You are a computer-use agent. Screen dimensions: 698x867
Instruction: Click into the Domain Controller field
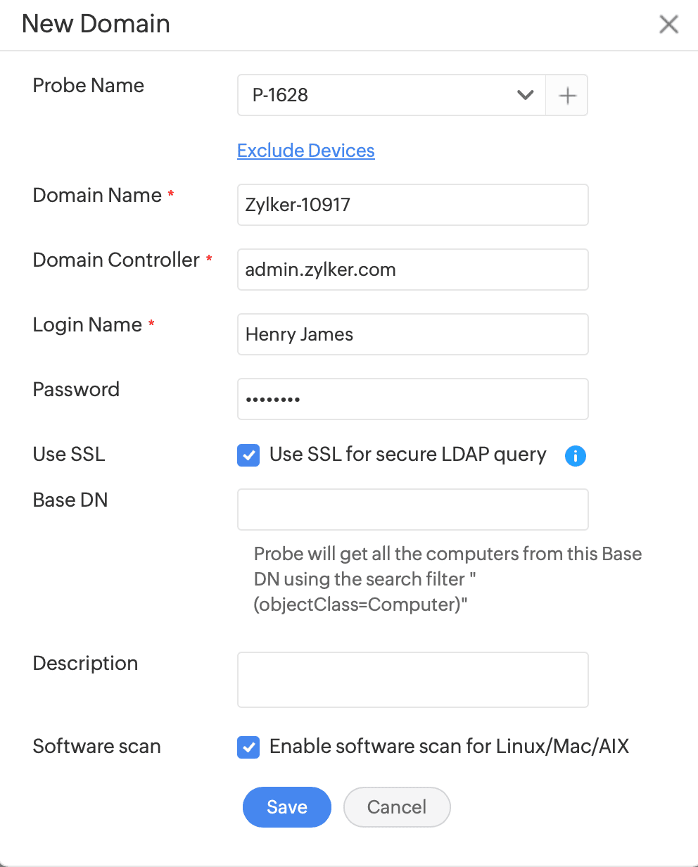coord(412,270)
